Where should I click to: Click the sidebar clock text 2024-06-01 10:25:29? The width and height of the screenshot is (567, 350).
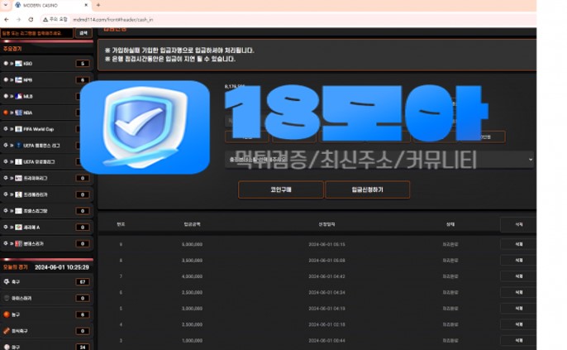[62, 267]
